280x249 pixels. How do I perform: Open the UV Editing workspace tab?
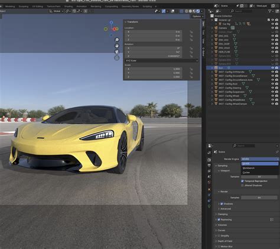point(38,7)
